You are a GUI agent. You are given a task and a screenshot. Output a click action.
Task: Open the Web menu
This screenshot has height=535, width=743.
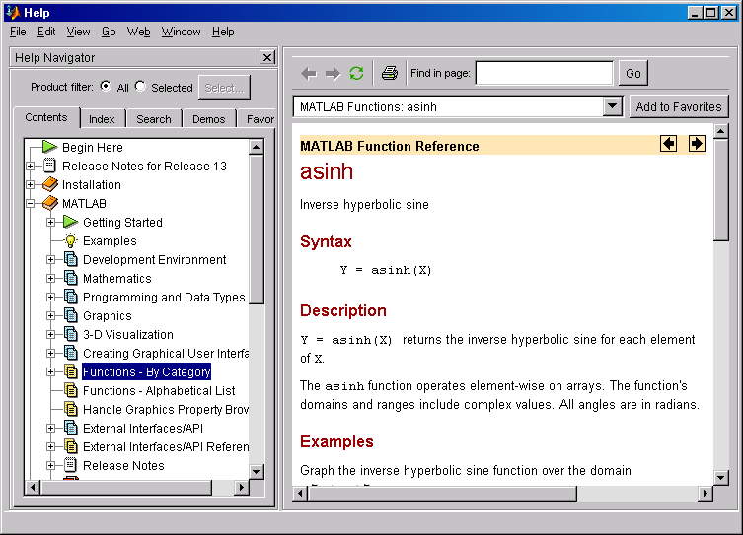point(138,32)
